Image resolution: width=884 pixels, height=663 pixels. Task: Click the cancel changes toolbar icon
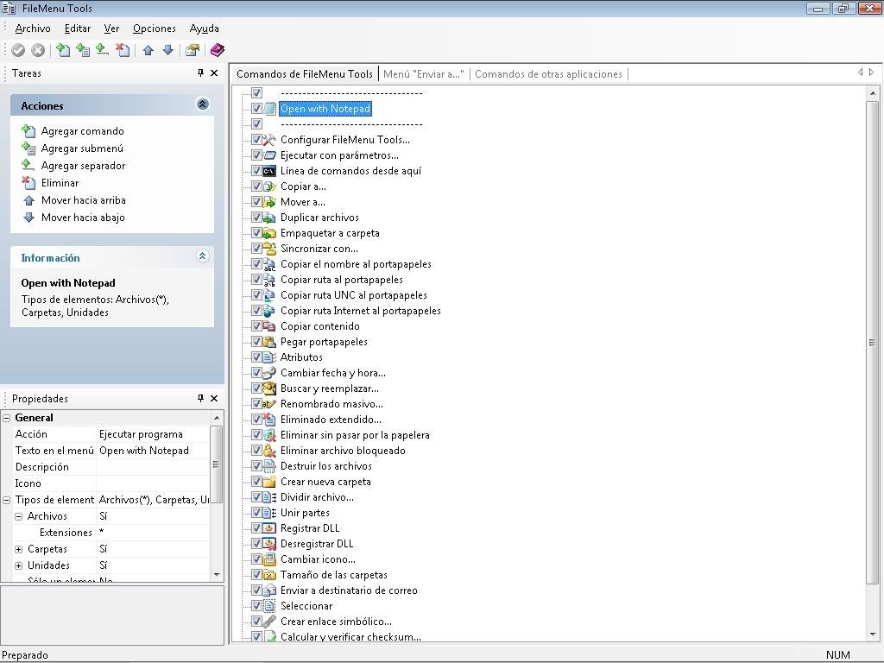38,50
